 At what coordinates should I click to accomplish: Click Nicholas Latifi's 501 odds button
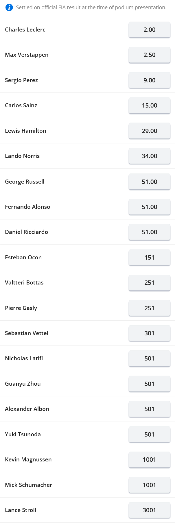pos(149,358)
